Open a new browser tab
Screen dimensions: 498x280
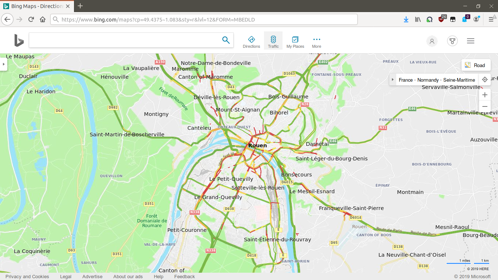80,6
